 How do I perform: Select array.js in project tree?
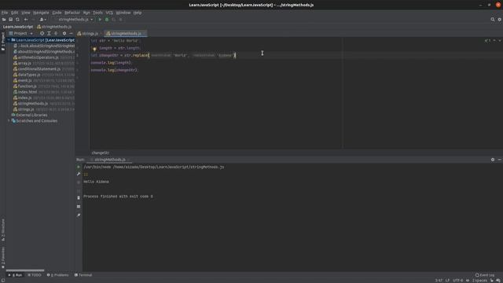tap(24, 63)
